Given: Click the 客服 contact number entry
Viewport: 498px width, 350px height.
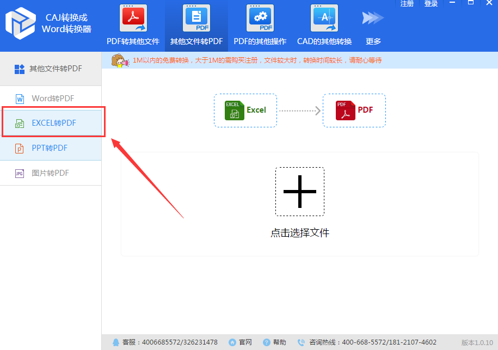Looking at the screenshot, I should [170, 342].
